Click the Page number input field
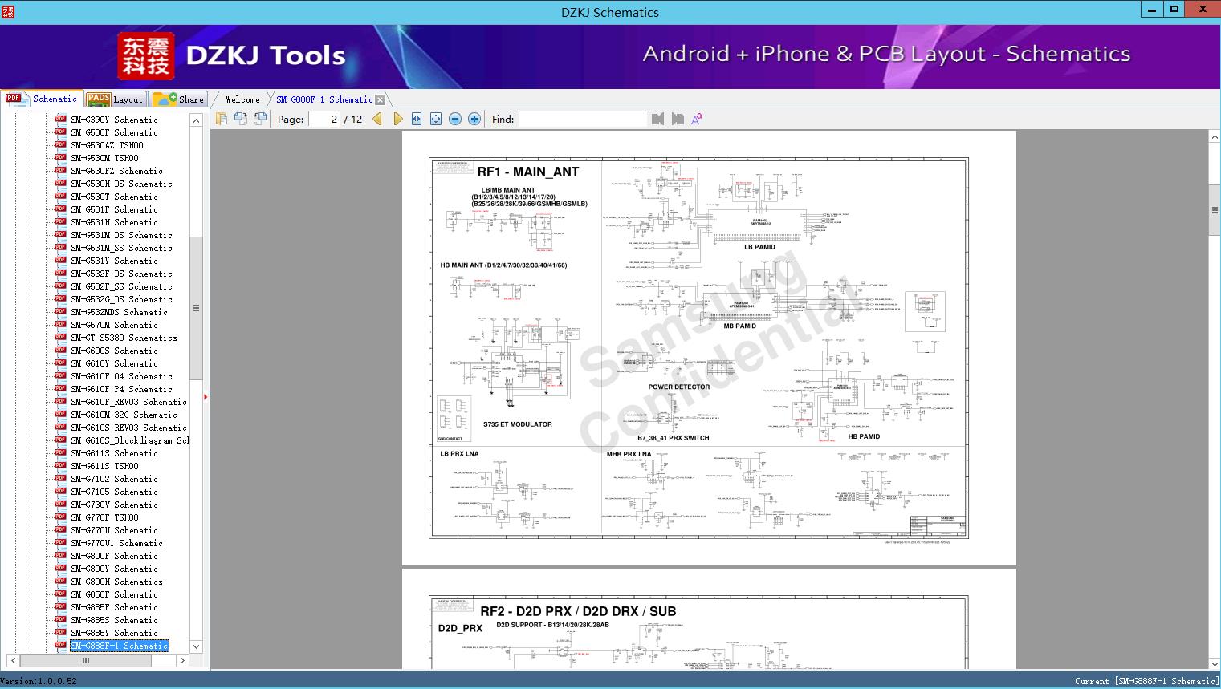 click(x=323, y=119)
